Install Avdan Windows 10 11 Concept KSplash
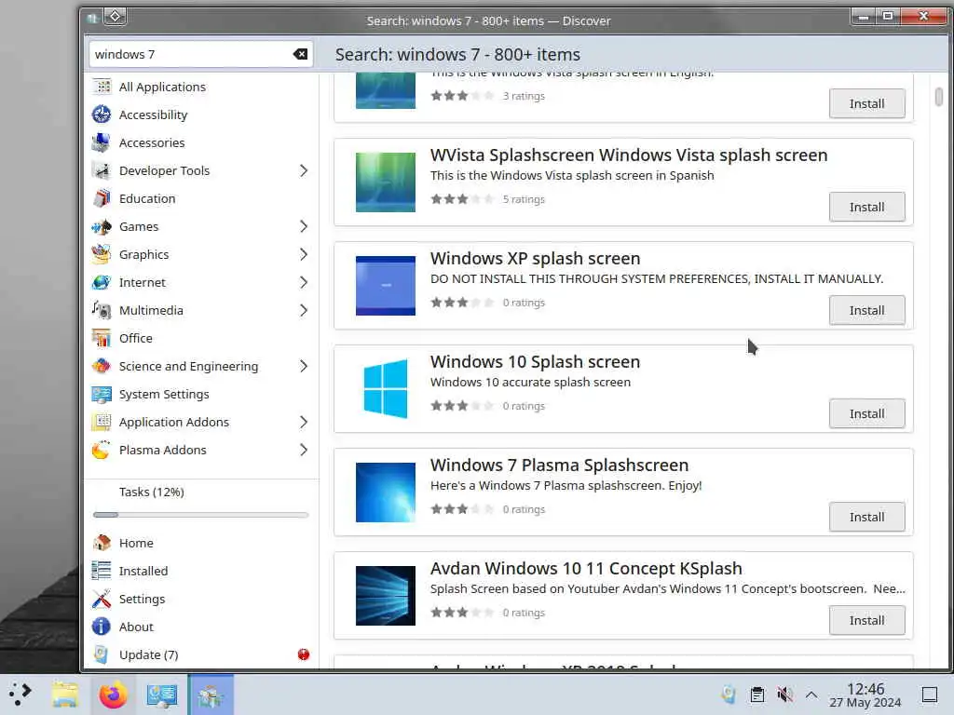 pyautogui.click(x=867, y=621)
